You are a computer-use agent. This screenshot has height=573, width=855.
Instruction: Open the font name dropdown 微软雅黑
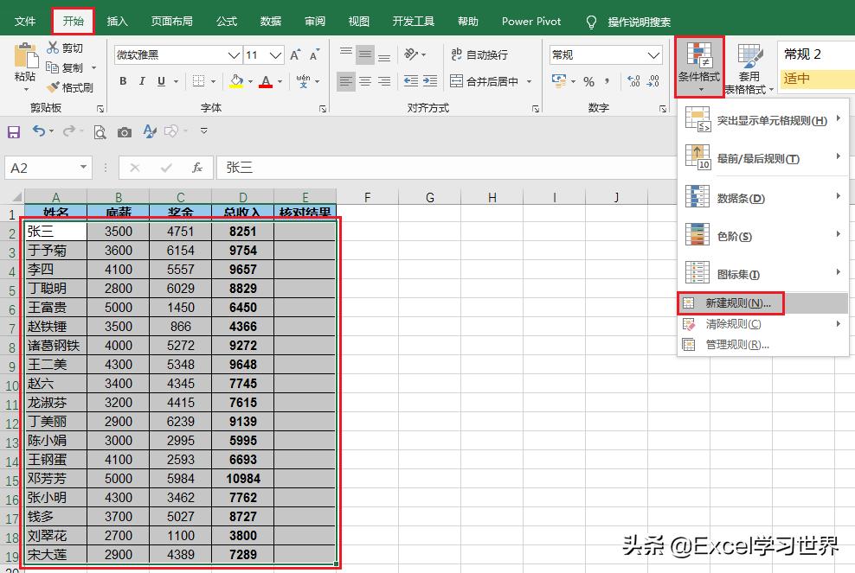pyautogui.click(x=233, y=55)
